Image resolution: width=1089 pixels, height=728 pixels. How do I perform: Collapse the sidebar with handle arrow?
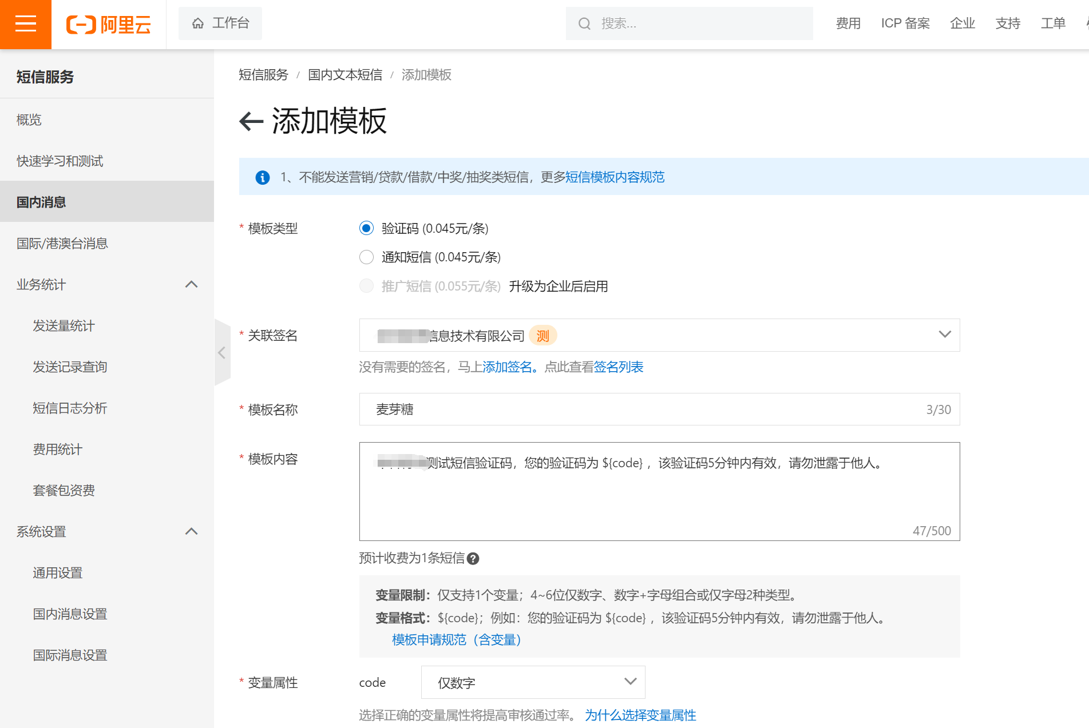point(222,352)
